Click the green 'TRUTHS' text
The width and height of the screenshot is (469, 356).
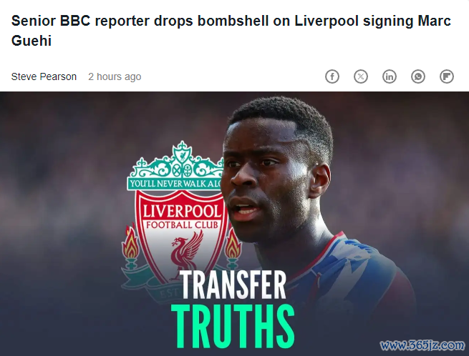[x=233, y=326]
